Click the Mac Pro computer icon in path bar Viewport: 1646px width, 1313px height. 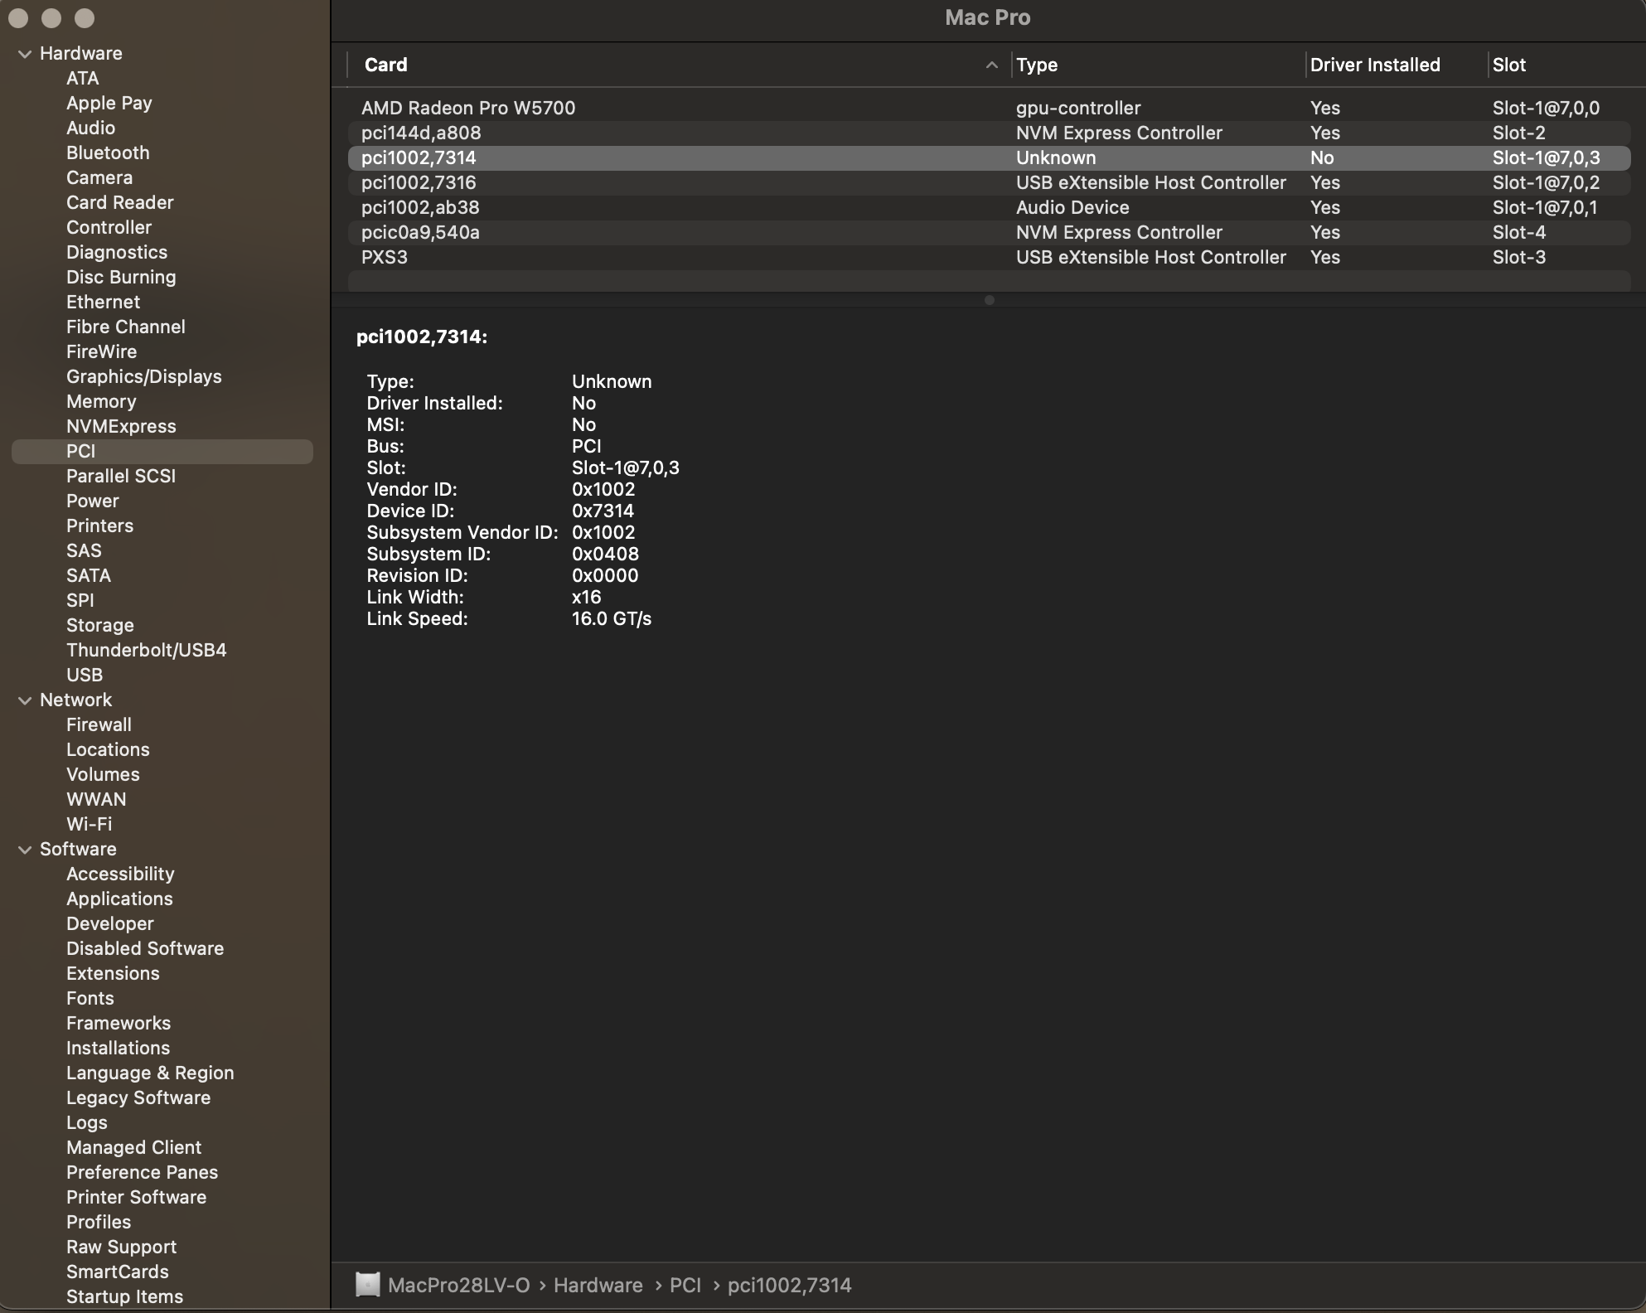[367, 1285]
